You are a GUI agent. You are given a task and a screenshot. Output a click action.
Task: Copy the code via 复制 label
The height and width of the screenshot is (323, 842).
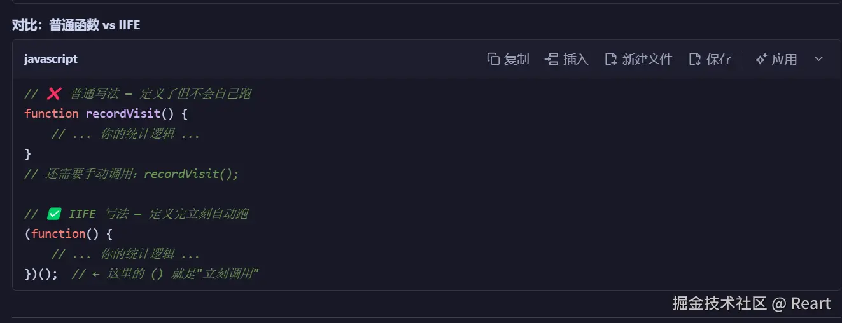[517, 59]
